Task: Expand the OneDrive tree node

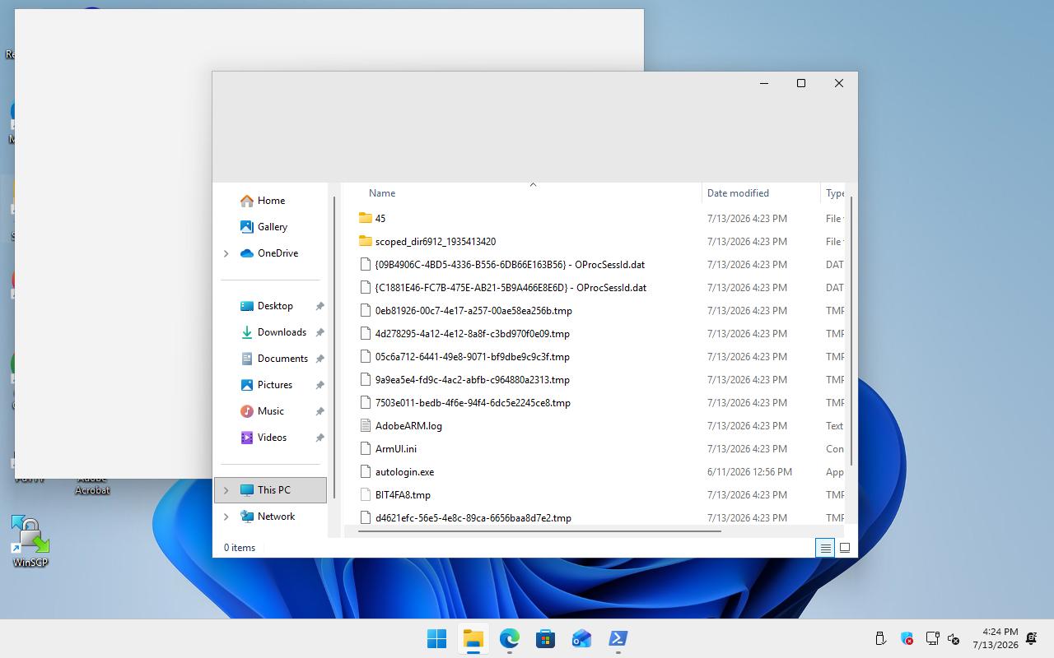Action: (x=226, y=253)
